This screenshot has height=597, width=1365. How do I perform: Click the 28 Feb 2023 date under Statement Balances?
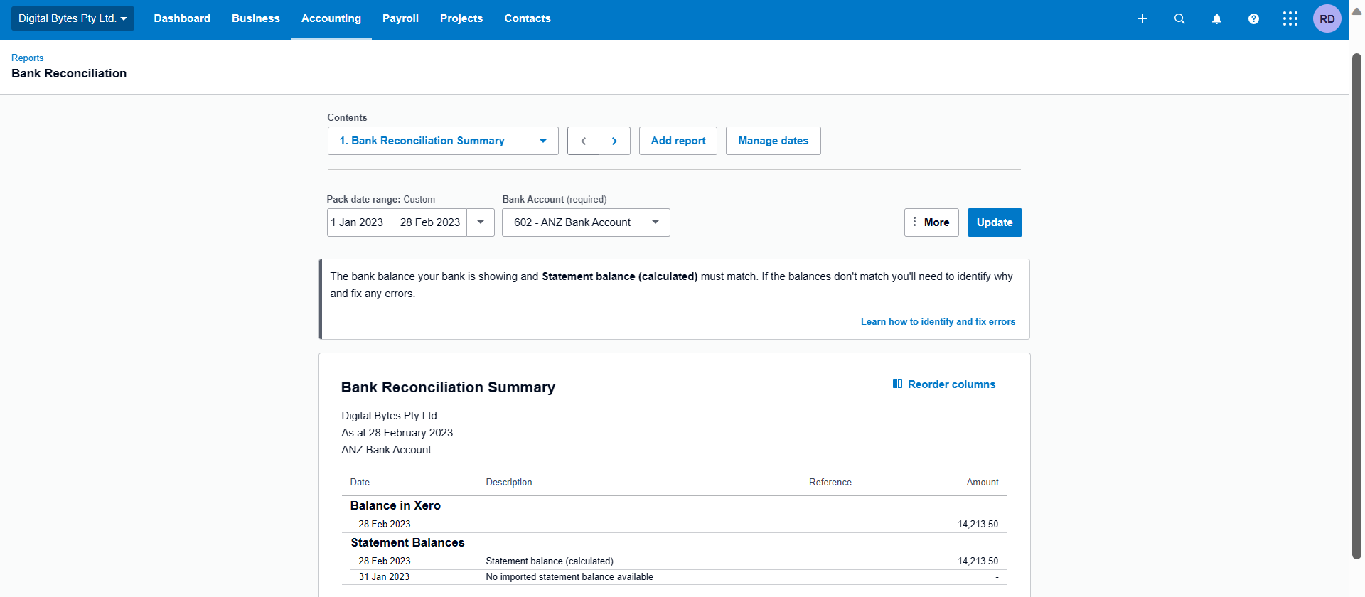[x=385, y=561]
